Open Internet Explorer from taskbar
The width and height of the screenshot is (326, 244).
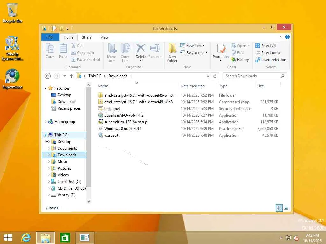tap(26, 238)
